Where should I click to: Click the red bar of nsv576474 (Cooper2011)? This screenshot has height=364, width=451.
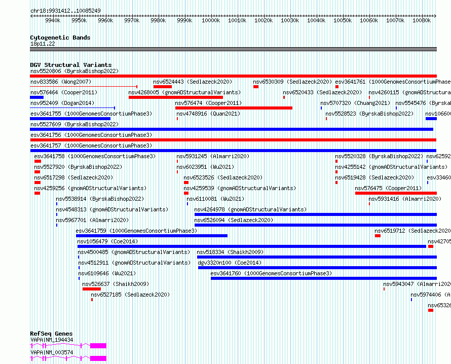point(234,108)
